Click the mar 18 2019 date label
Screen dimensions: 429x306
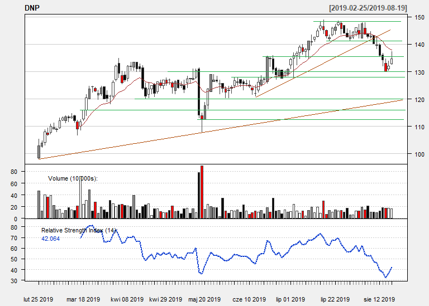pyautogui.click(x=83, y=299)
